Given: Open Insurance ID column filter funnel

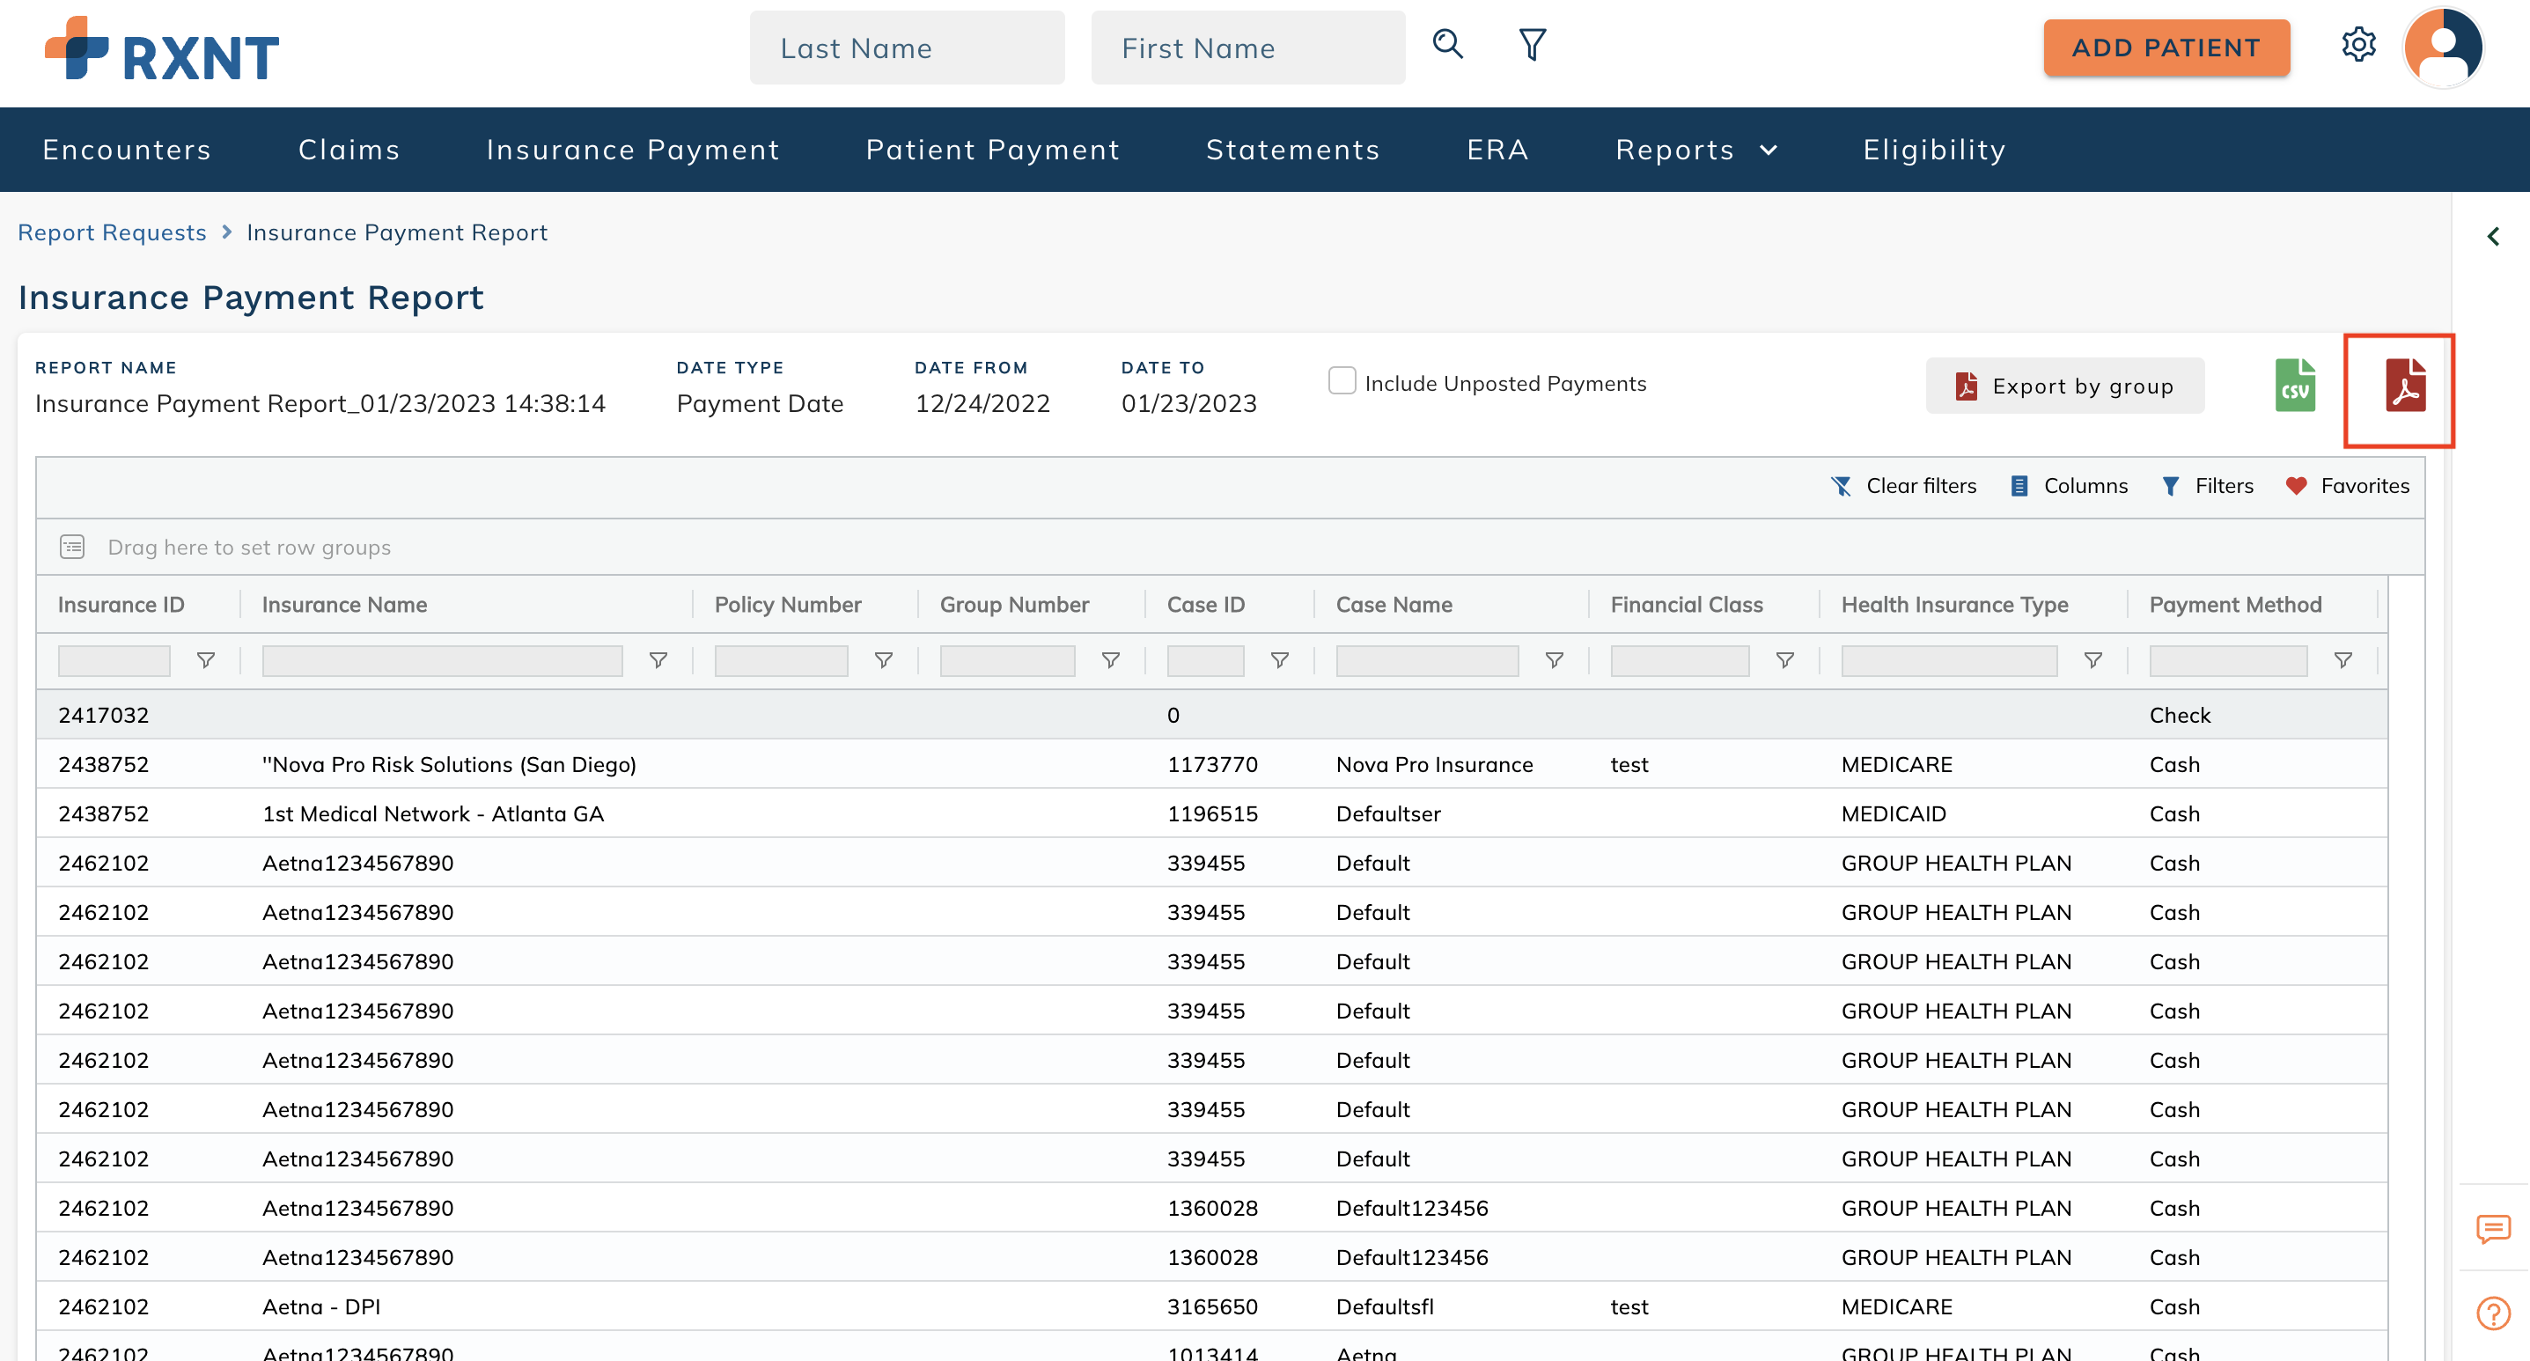Looking at the screenshot, I should point(205,661).
